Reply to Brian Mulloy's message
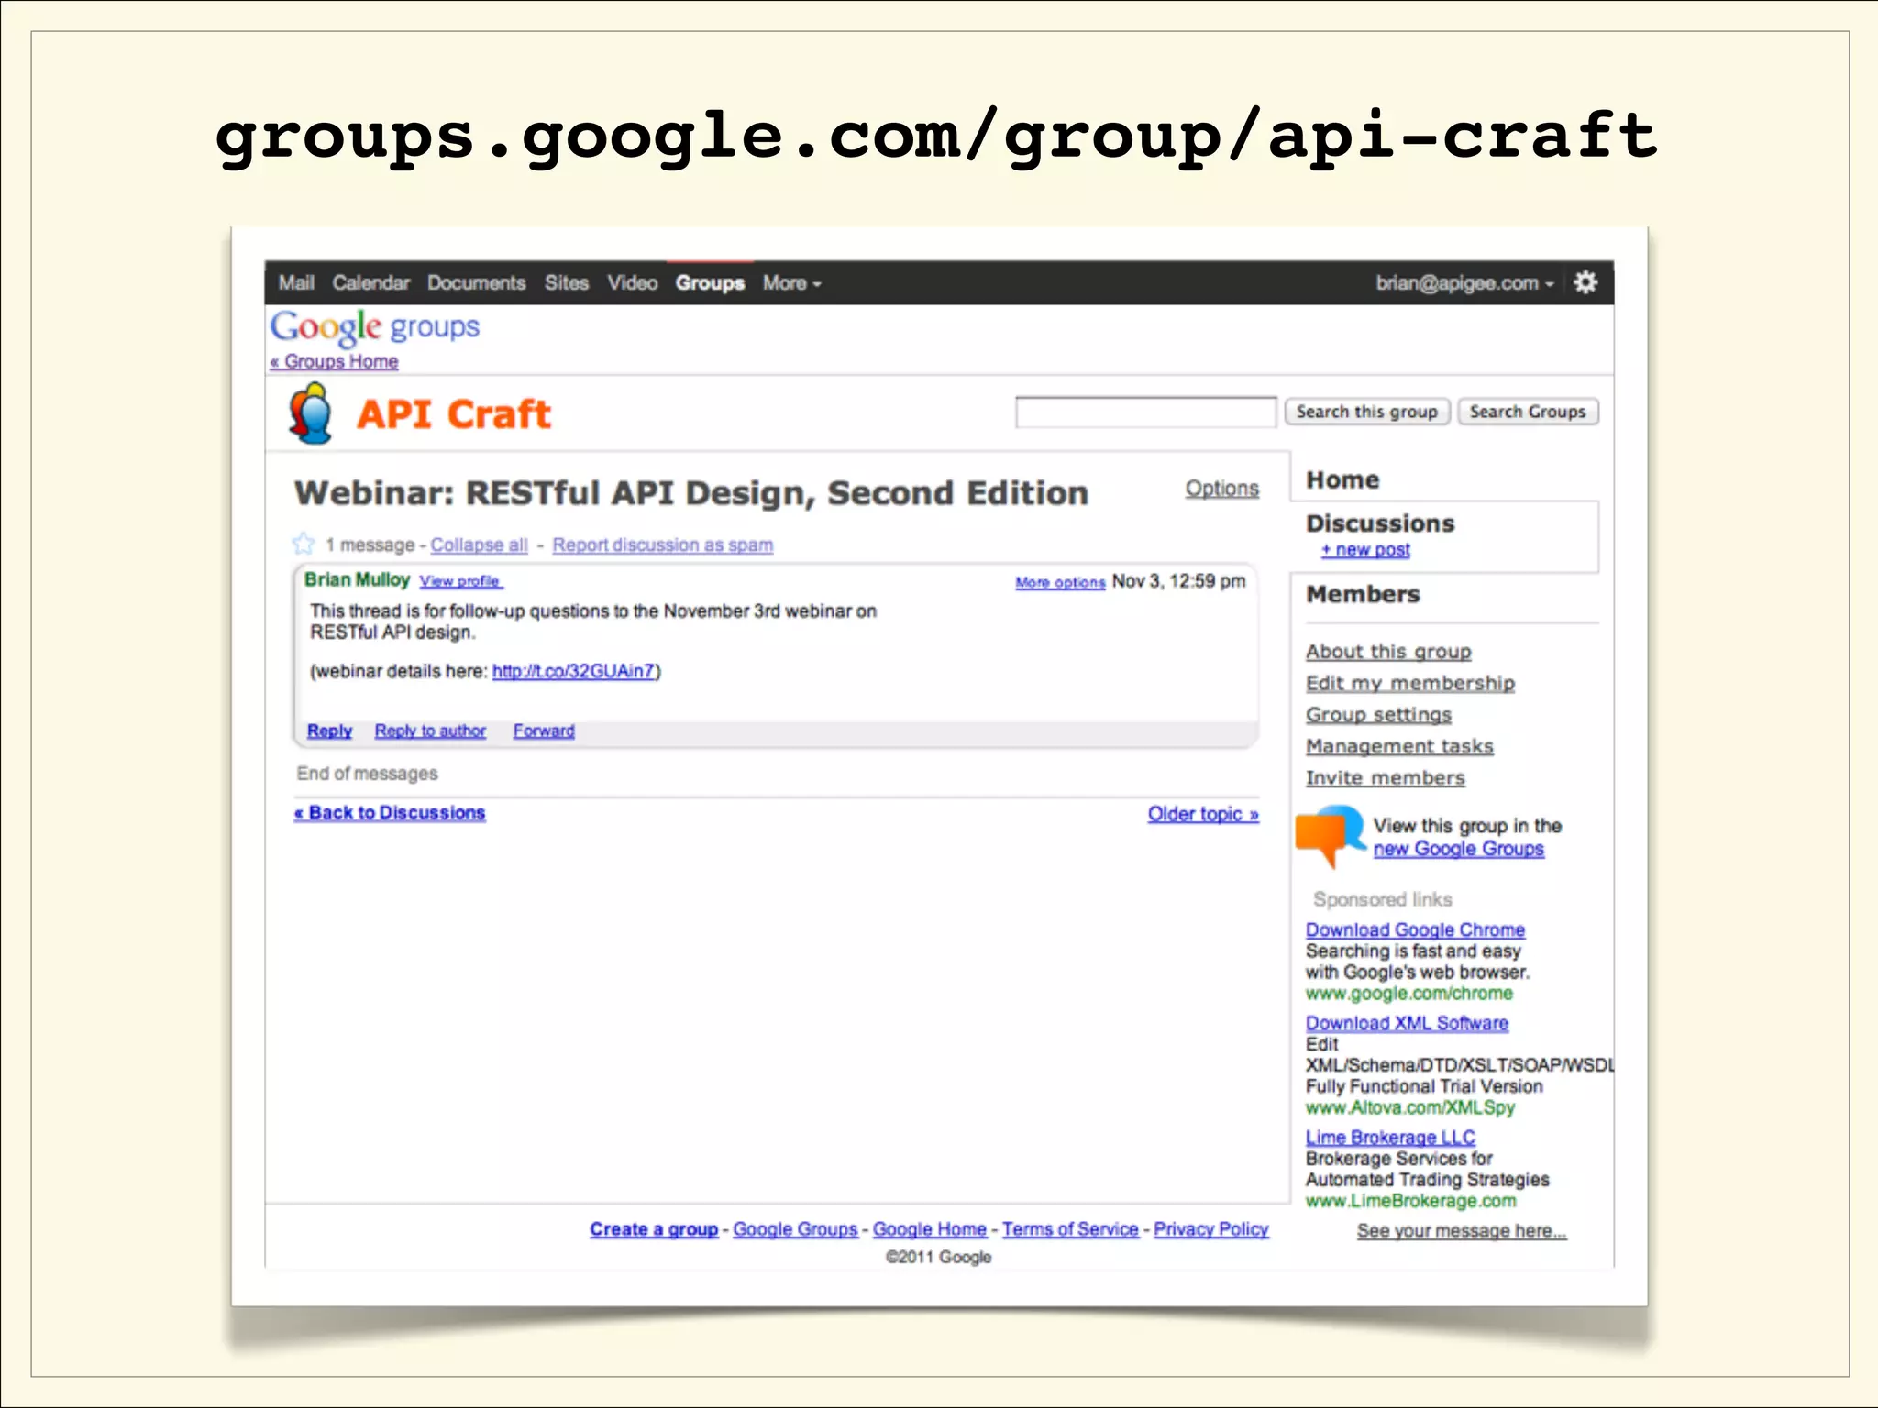 [x=329, y=731]
